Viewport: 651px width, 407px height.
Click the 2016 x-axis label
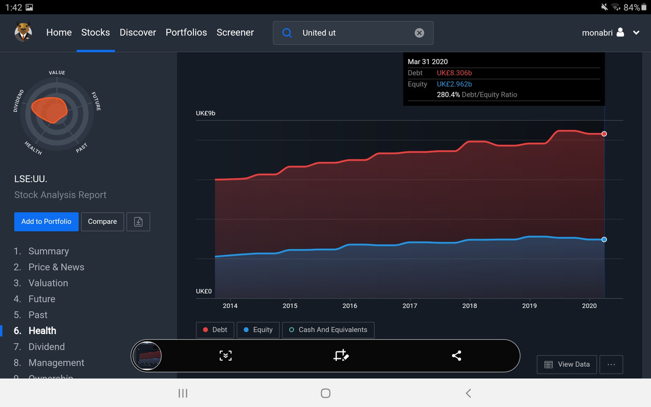350,306
